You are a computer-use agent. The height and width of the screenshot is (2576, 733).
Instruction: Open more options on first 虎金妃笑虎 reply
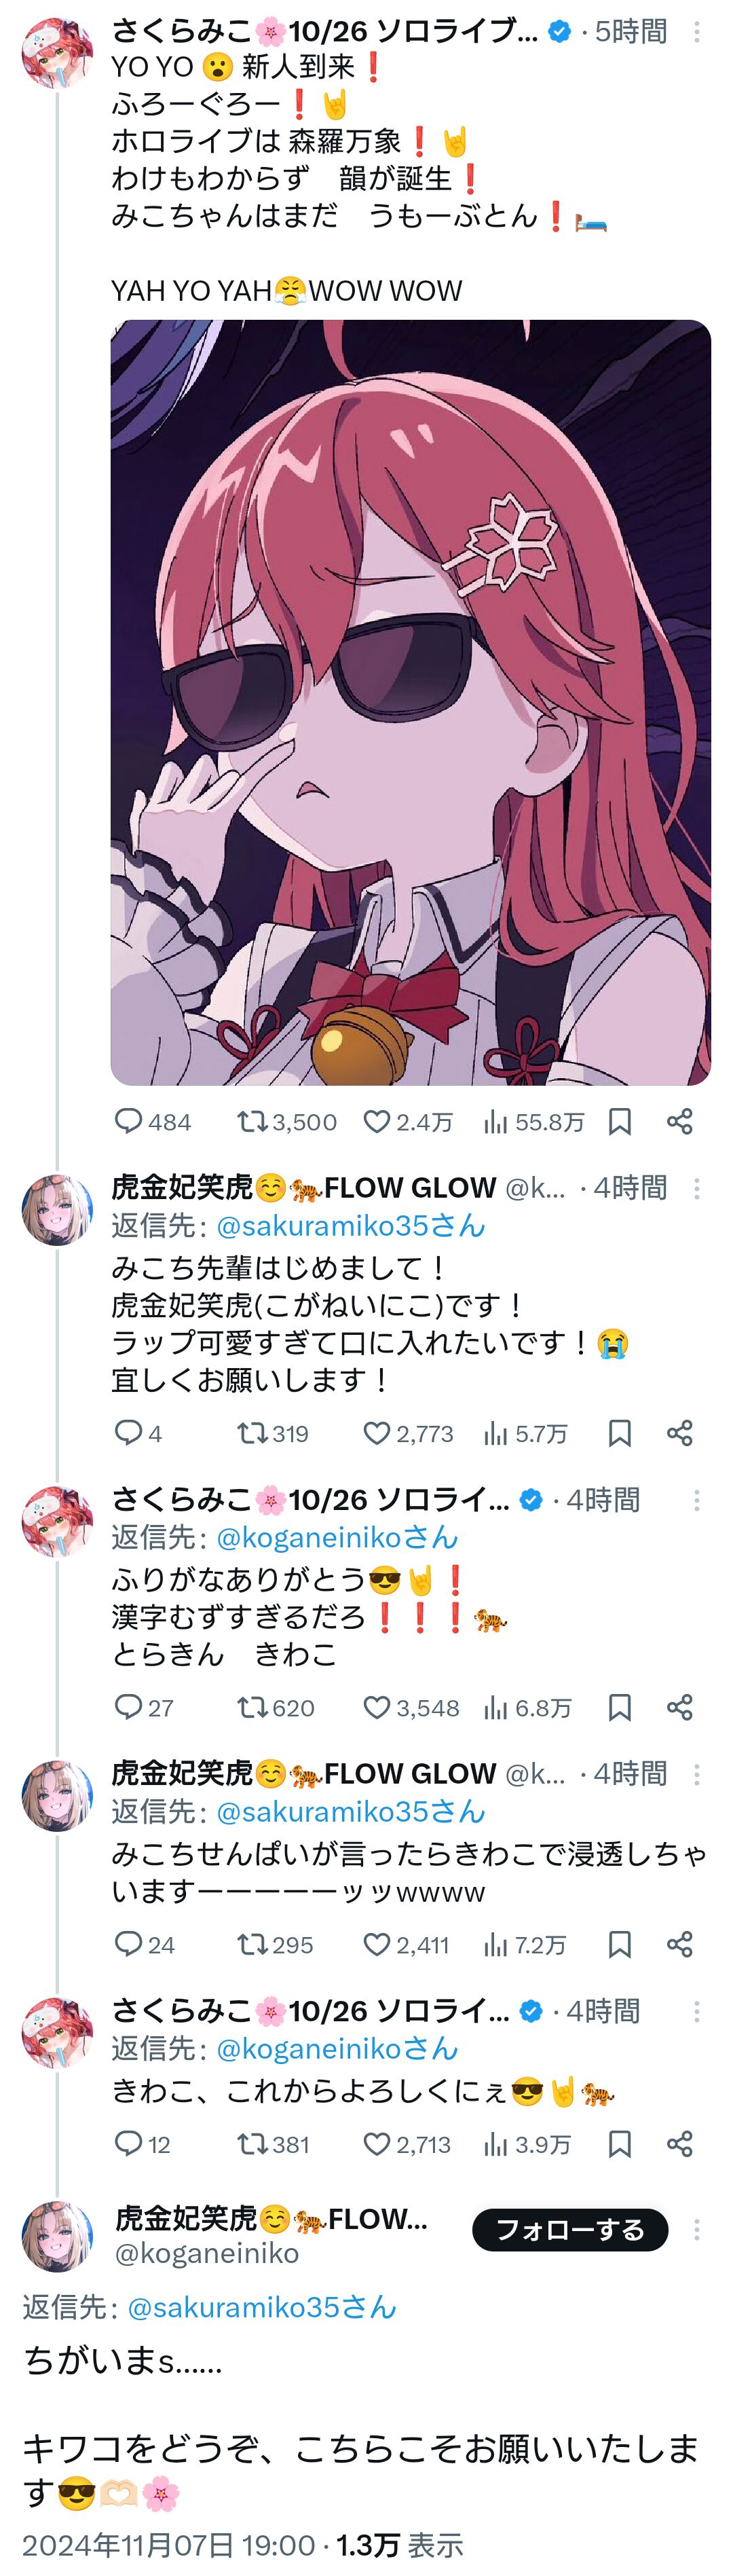click(697, 1188)
